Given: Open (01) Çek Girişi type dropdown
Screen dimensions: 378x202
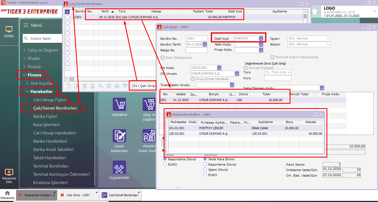Looking at the screenshot, I should click(143, 86).
